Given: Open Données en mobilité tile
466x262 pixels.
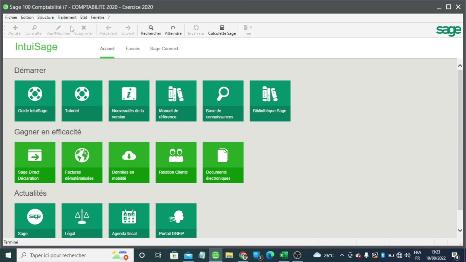Looking at the screenshot, I should coord(129,162).
